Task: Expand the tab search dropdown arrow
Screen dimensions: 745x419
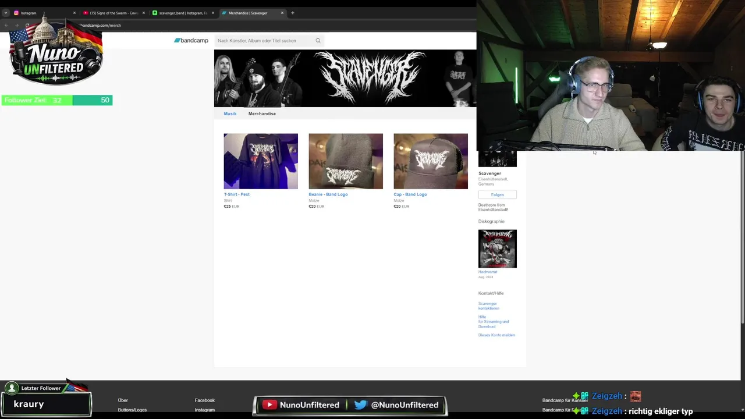Action: [6, 13]
